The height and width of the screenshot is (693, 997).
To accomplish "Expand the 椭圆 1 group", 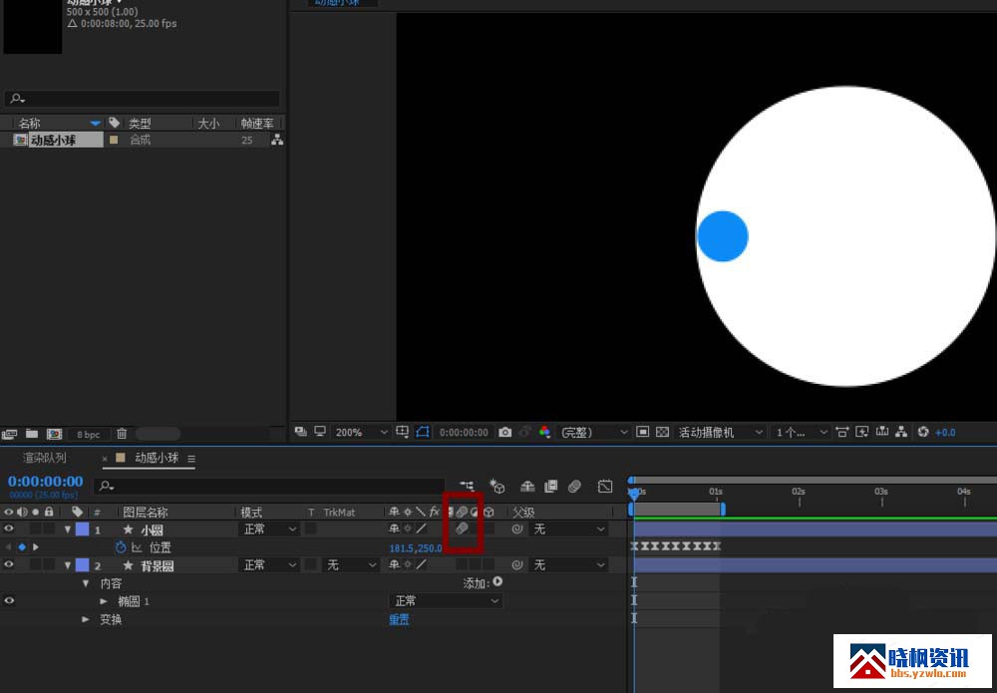I will click(x=104, y=601).
